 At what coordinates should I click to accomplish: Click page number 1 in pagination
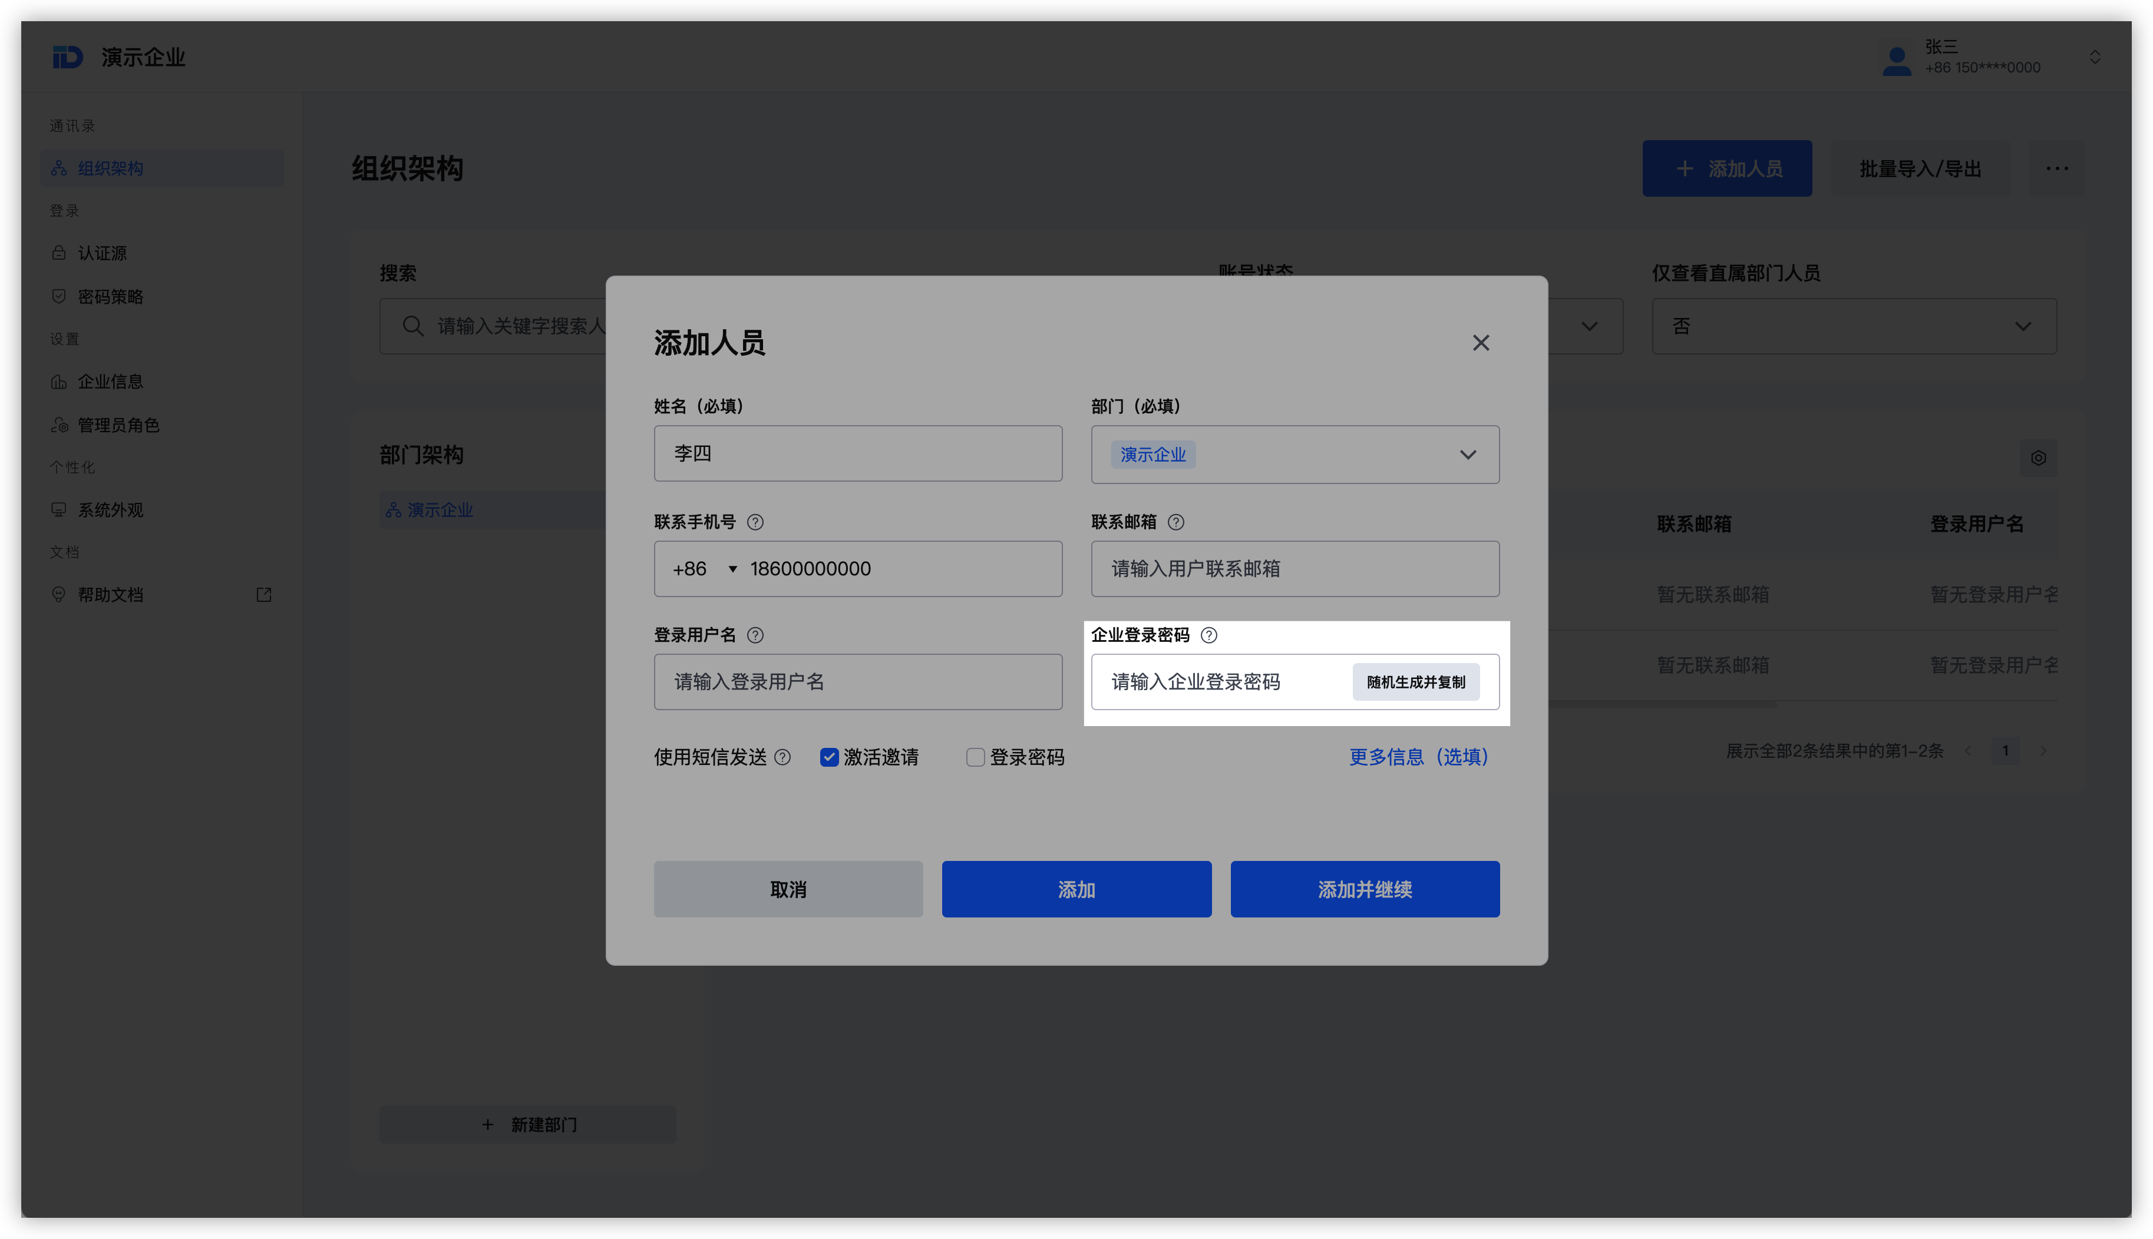(2005, 751)
